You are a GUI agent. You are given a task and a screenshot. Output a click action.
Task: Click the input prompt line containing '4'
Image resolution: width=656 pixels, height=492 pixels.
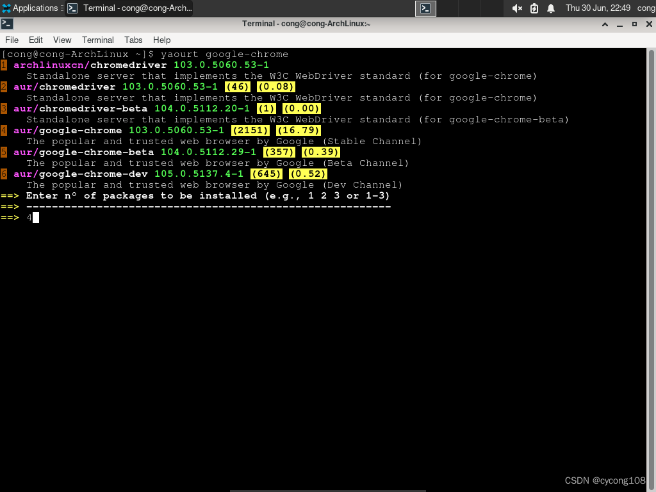click(x=20, y=218)
